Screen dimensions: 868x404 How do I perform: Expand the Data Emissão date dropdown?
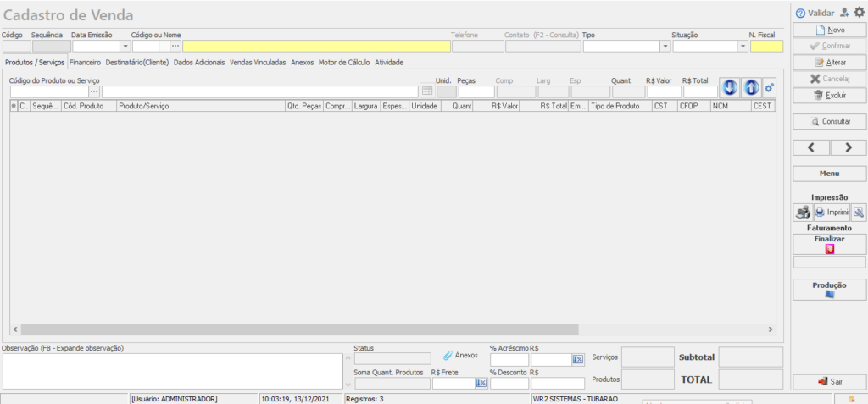pos(125,47)
